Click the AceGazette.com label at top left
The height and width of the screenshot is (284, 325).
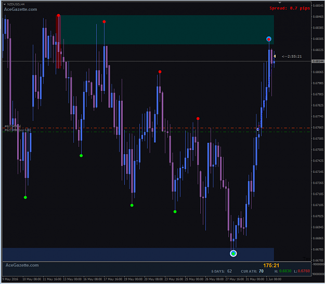pos(20,9)
